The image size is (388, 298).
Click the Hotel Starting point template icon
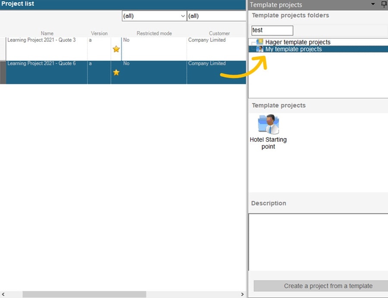coord(268,125)
